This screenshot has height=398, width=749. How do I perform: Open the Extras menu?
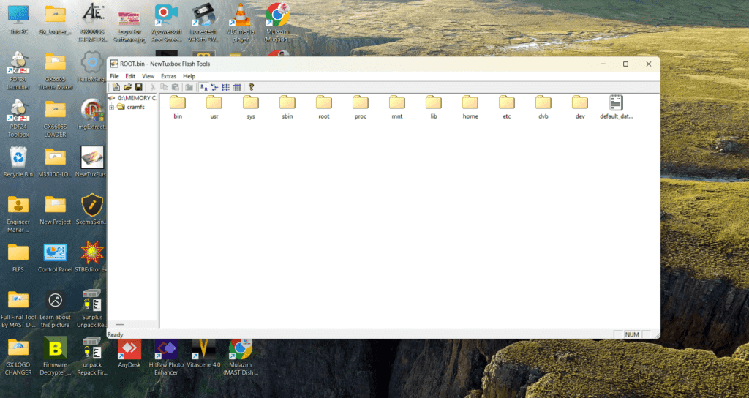click(168, 76)
